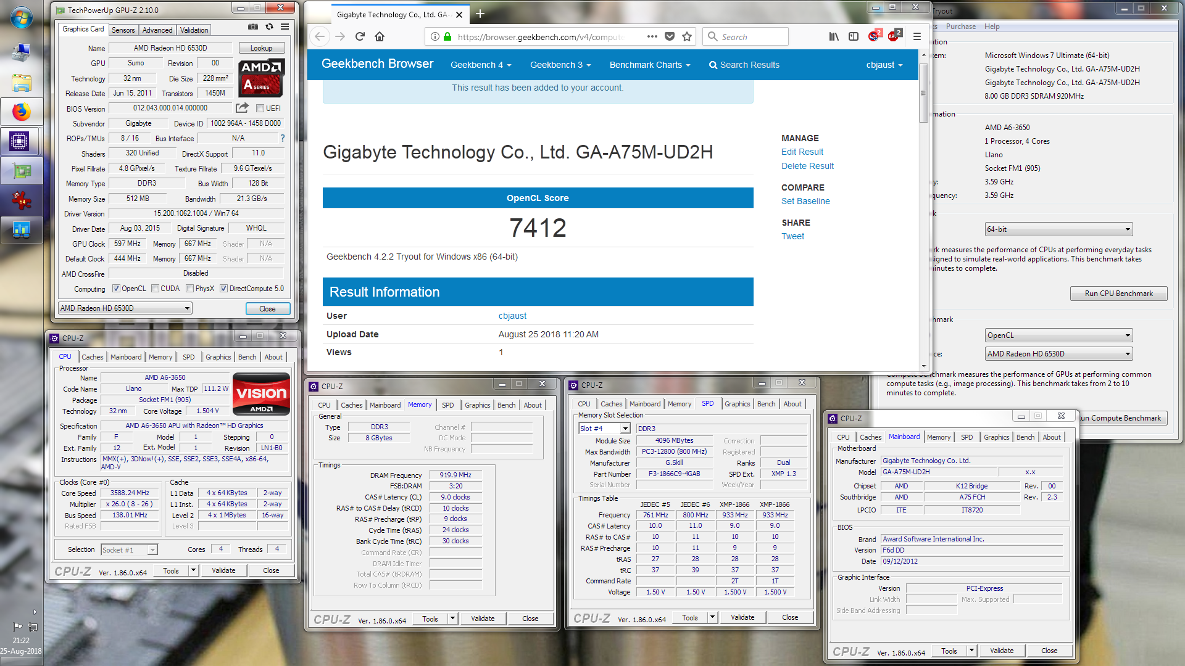
Task: Click the Pocket save icon in address bar
Action: (670, 36)
